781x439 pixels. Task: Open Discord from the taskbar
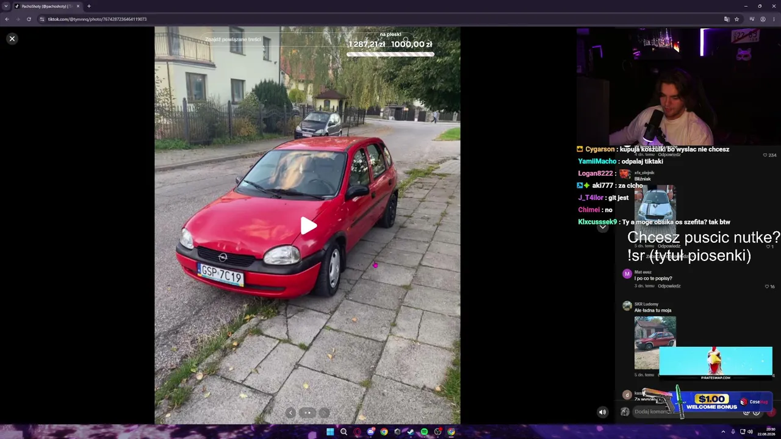(370, 432)
